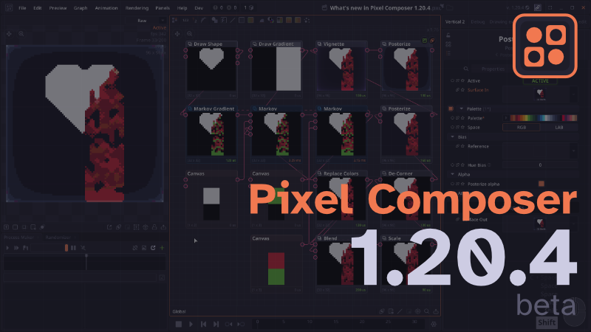
Task: Jump to the first animation frame
Action: tap(203, 324)
